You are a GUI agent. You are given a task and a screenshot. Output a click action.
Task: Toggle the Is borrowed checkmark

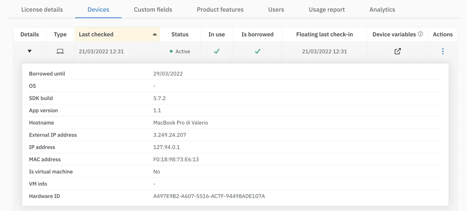coord(257,51)
